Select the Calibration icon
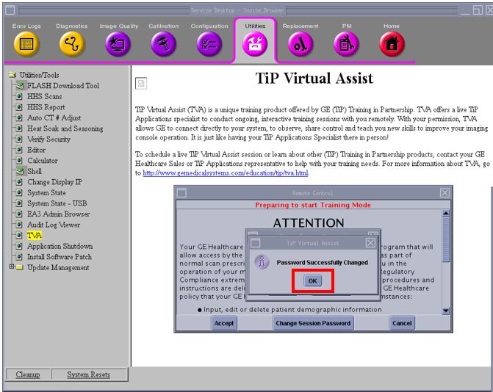This screenshot has width=493, height=392. click(163, 45)
